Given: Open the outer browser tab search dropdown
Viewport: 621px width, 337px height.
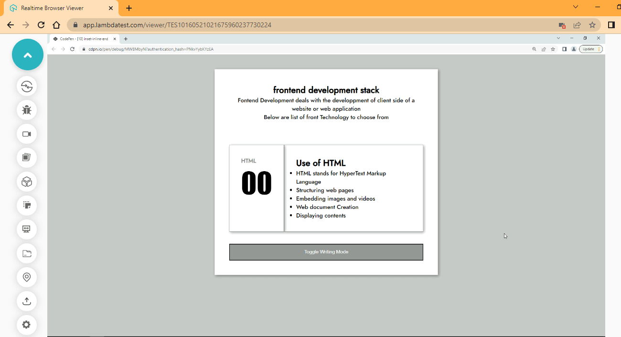Looking at the screenshot, I should click(576, 7).
